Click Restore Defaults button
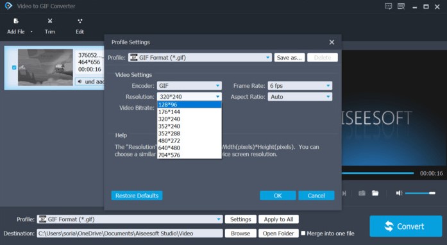 pyautogui.click(x=137, y=196)
